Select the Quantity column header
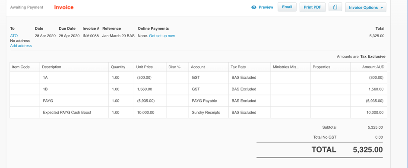 121,67
